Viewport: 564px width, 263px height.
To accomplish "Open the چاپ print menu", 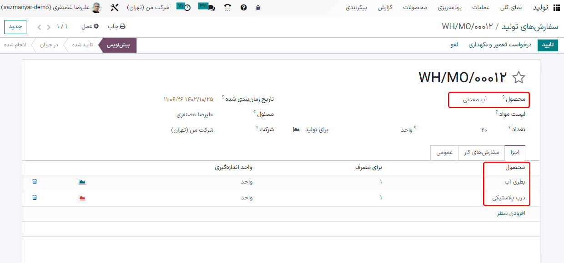I will click(116, 27).
